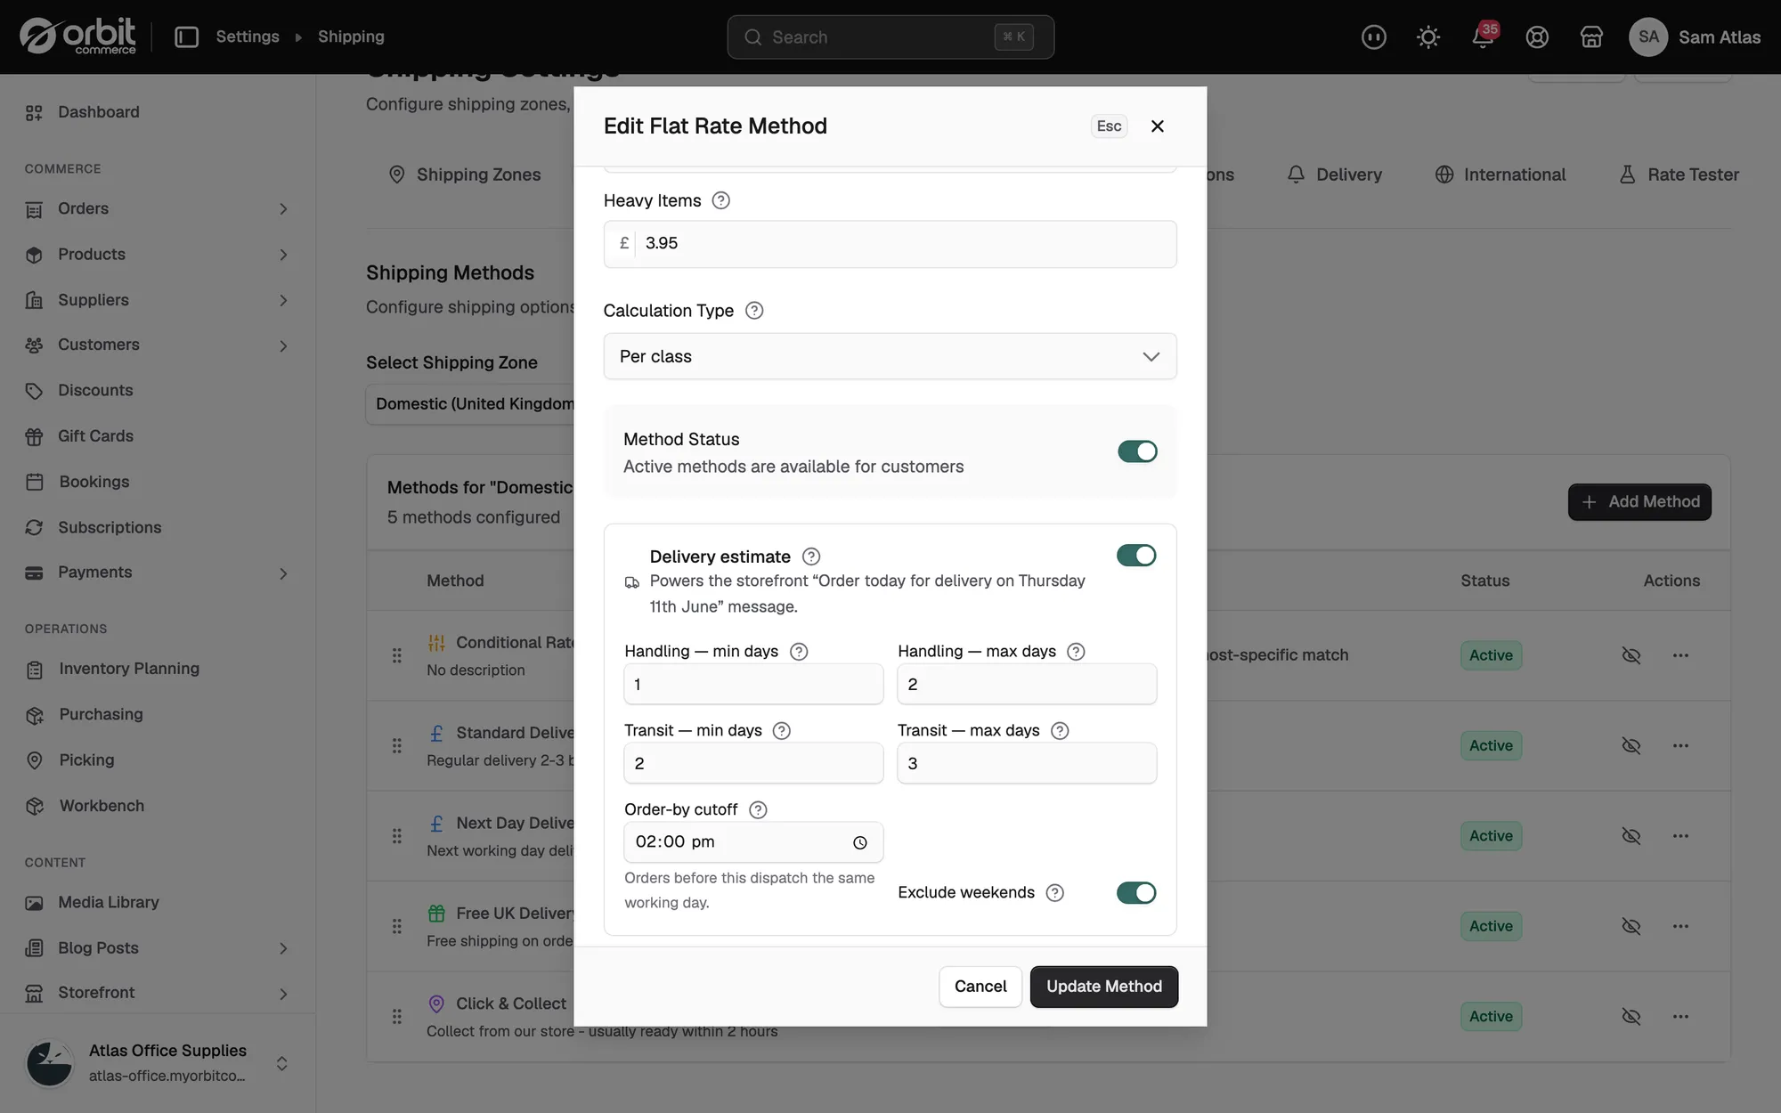
Task: Dismiss dialog with the Esc button
Action: (1109, 126)
